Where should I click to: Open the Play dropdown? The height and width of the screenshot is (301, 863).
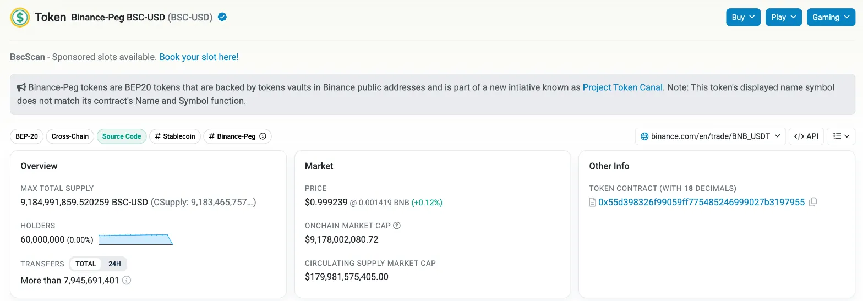coord(784,17)
